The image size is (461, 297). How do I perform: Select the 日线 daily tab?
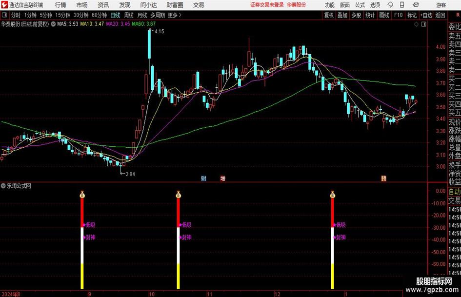pos(115,15)
